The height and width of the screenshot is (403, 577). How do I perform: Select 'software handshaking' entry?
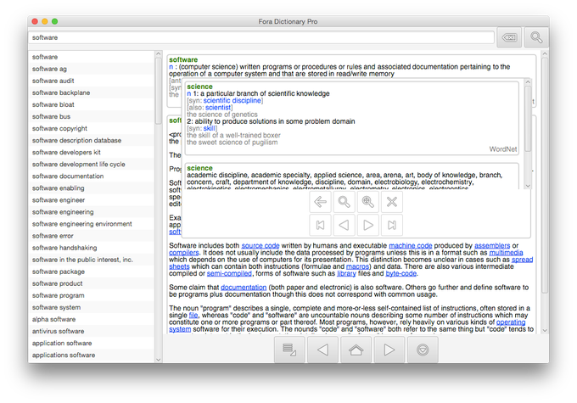[92, 248]
